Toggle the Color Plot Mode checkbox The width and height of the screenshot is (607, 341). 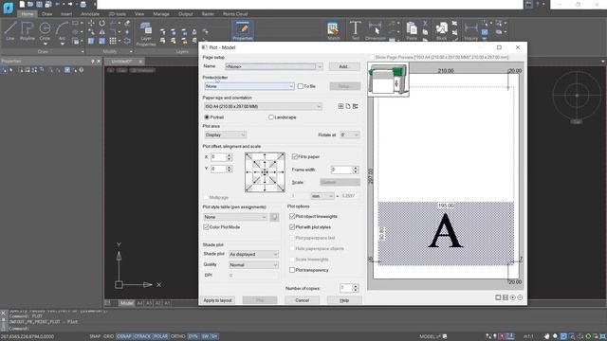[207, 227]
